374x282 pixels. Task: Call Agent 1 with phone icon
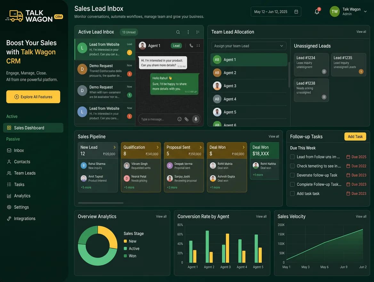point(191,46)
